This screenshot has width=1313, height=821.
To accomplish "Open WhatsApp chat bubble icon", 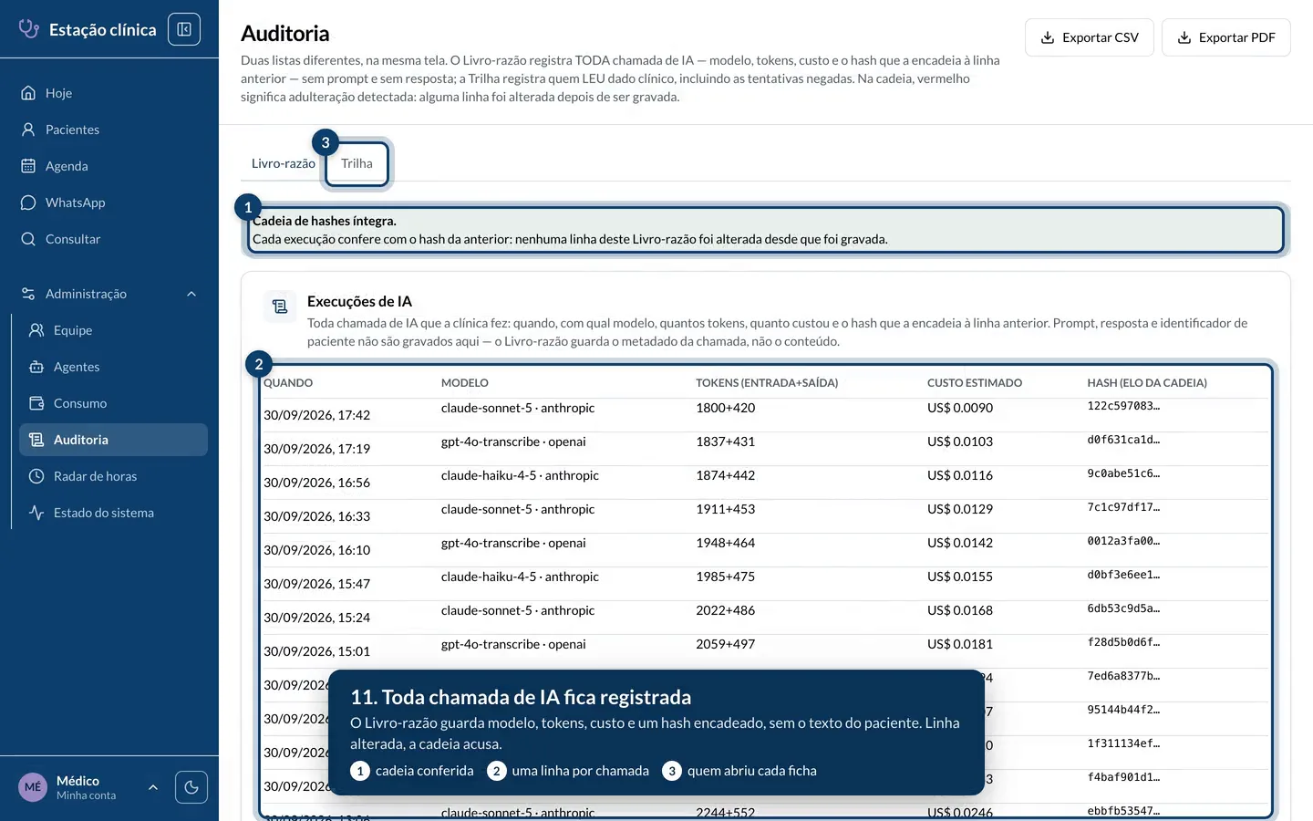I will click(28, 203).
